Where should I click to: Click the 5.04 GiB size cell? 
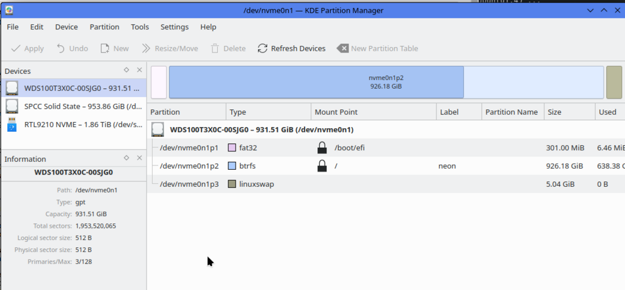pyautogui.click(x=560, y=184)
